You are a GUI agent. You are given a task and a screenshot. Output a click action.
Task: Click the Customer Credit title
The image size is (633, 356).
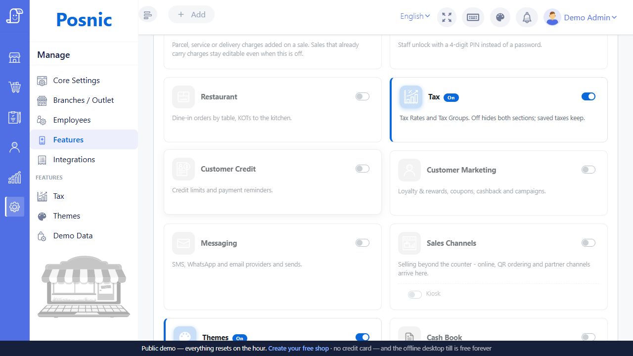coord(228,169)
